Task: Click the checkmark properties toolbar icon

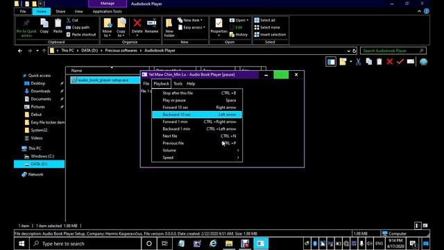Action: point(400,62)
